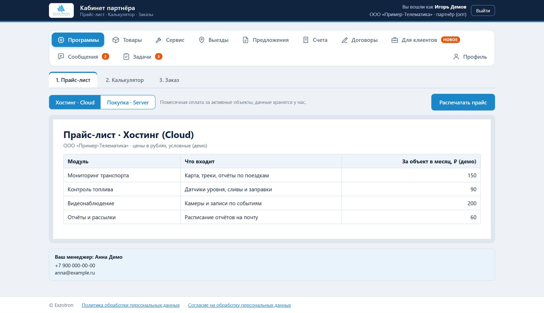Open Сообщения via the chat icon
This screenshot has height=313, width=544.
[61, 56]
